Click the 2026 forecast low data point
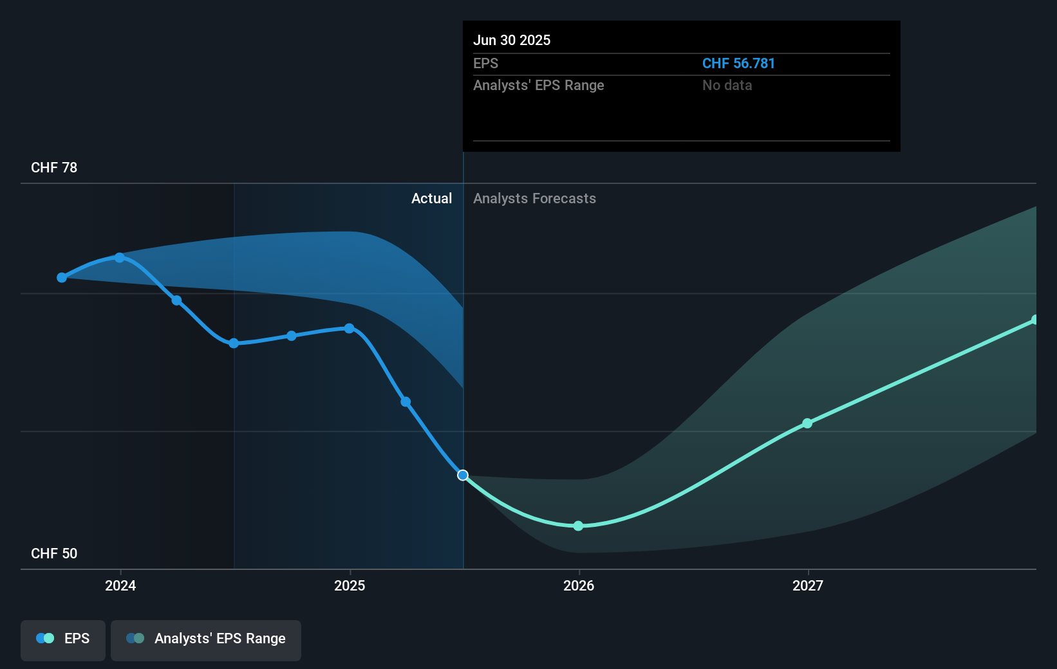Viewport: 1057px width, 669px height. (x=578, y=526)
